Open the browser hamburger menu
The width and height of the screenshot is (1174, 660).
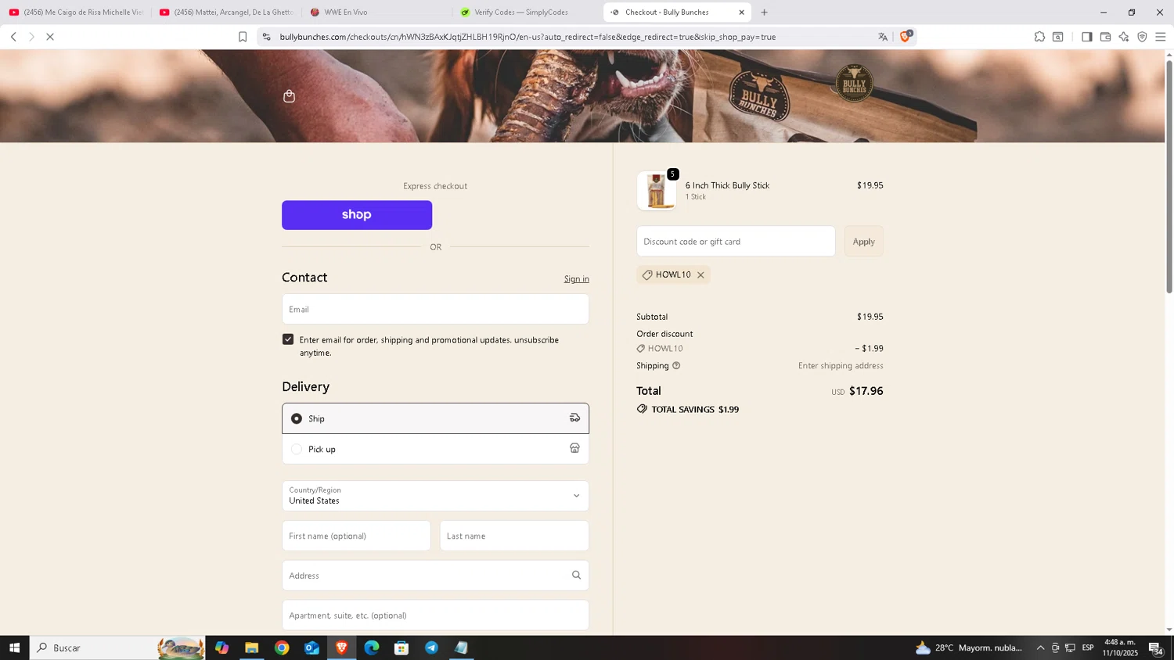[x=1160, y=37]
